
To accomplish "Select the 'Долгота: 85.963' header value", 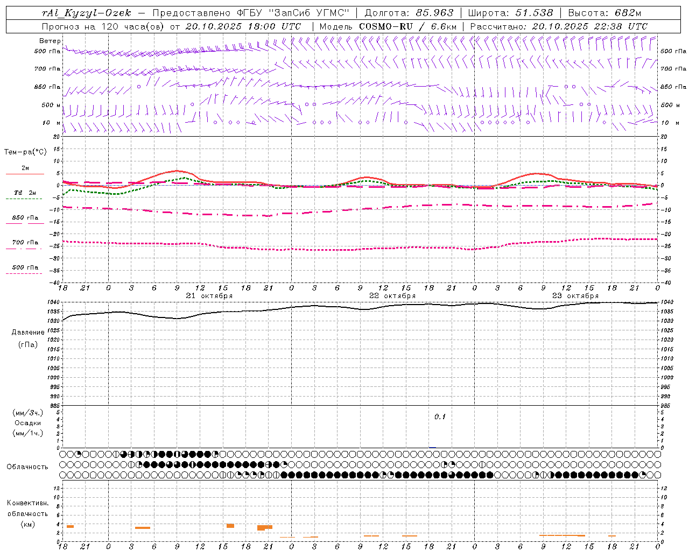I will 409,13.
